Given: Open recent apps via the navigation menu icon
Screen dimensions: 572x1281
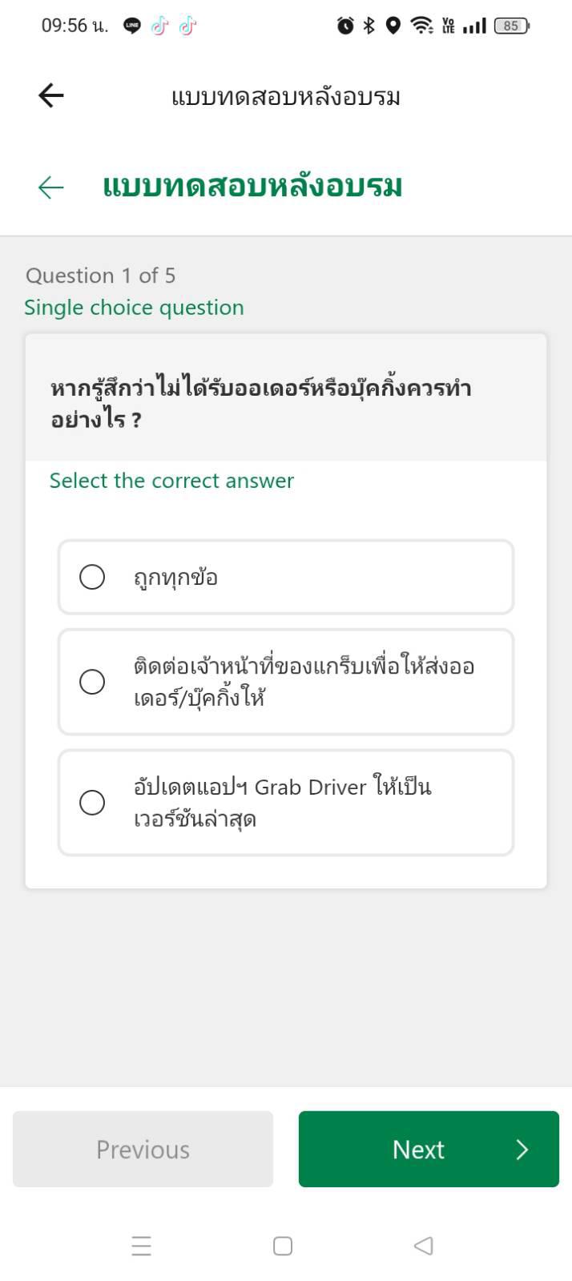Looking at the screenshot, I should point(142,1246).
